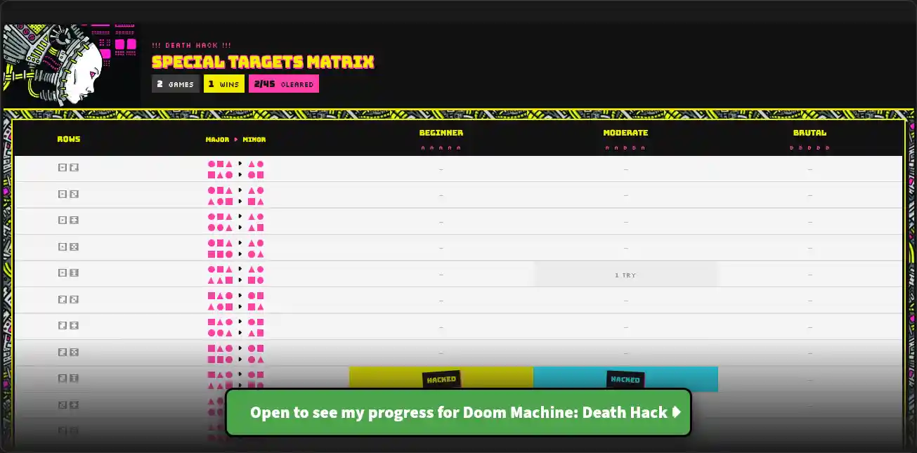The width and height of the screenshot is (917, 453).
Task: Select the BEGINNER column header
Action: (441, 133)
